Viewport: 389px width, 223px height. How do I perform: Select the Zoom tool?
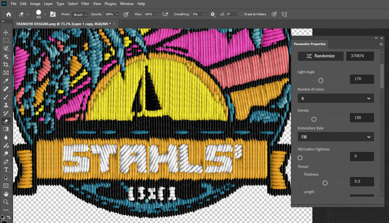6,202
